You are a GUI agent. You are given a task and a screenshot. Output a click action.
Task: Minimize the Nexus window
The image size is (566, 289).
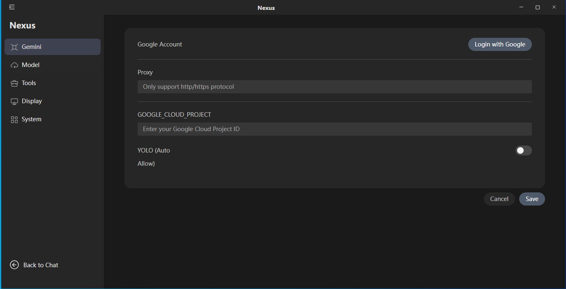coord(521,7)
